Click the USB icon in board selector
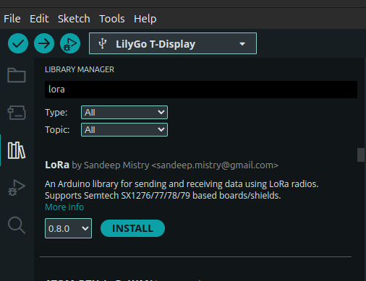The width and height of the screenshot is (366, 281). point(103,43)
